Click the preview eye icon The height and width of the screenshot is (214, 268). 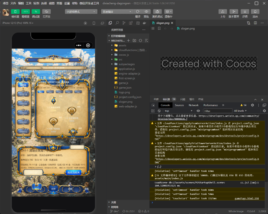click(x=146, y=12)
